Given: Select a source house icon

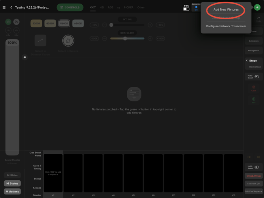Looking at the screenshot, I should (68, 41).
